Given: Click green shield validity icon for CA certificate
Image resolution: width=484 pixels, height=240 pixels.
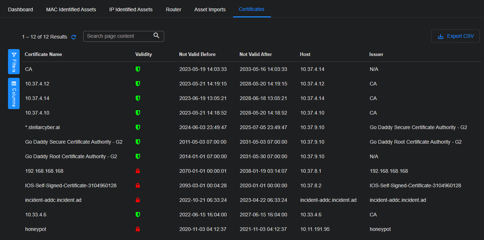Looking at the screenshot, I should coord(138,69).
